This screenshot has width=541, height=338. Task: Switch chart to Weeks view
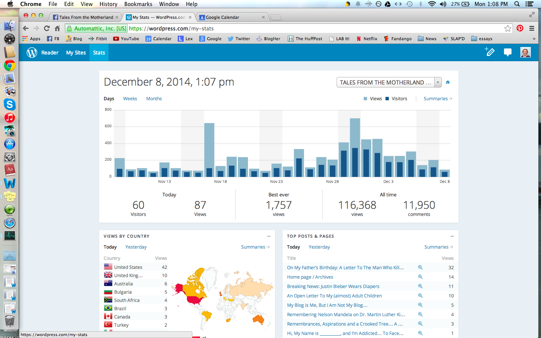(x=130, y=99)
